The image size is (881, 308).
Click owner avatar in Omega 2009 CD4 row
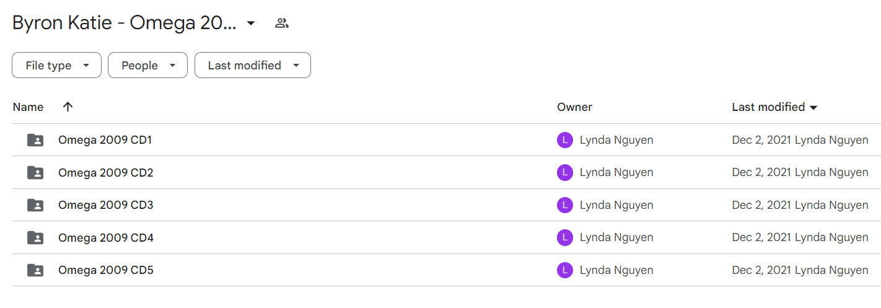click(565, 238)
